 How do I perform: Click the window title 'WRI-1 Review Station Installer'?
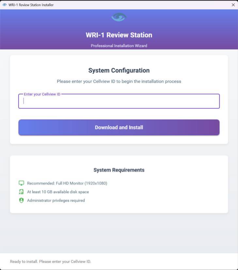pos(31,5)
